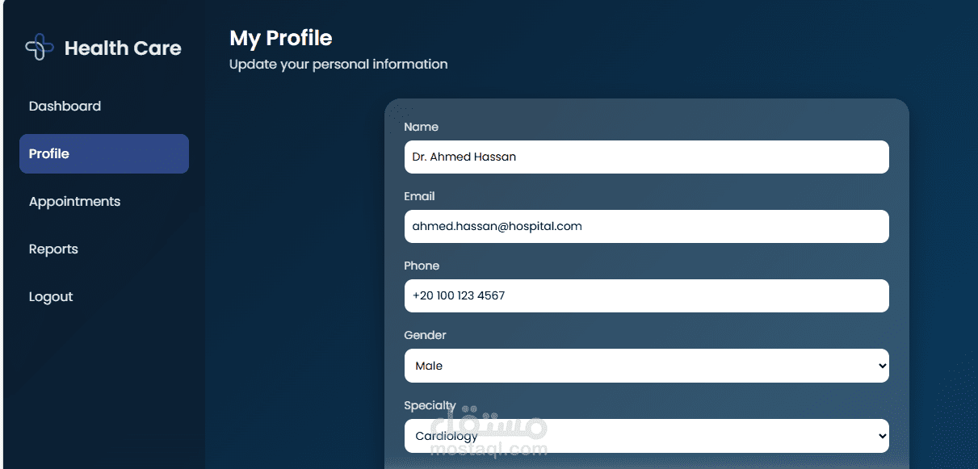Click the Health Care brand title
978x469 pixels.
[123, 48]
